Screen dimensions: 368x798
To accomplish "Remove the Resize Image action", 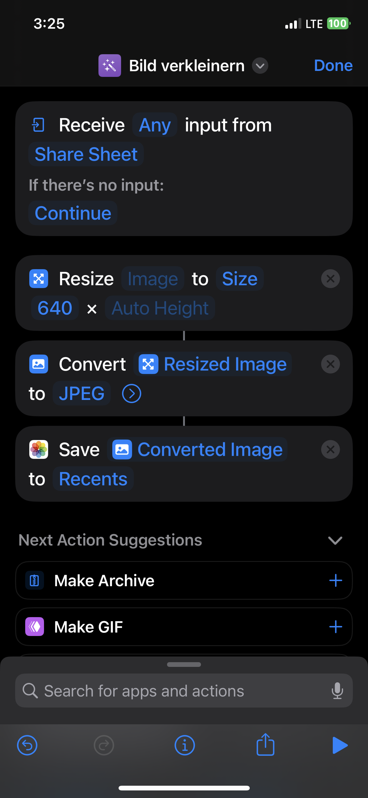I will 330,279.
